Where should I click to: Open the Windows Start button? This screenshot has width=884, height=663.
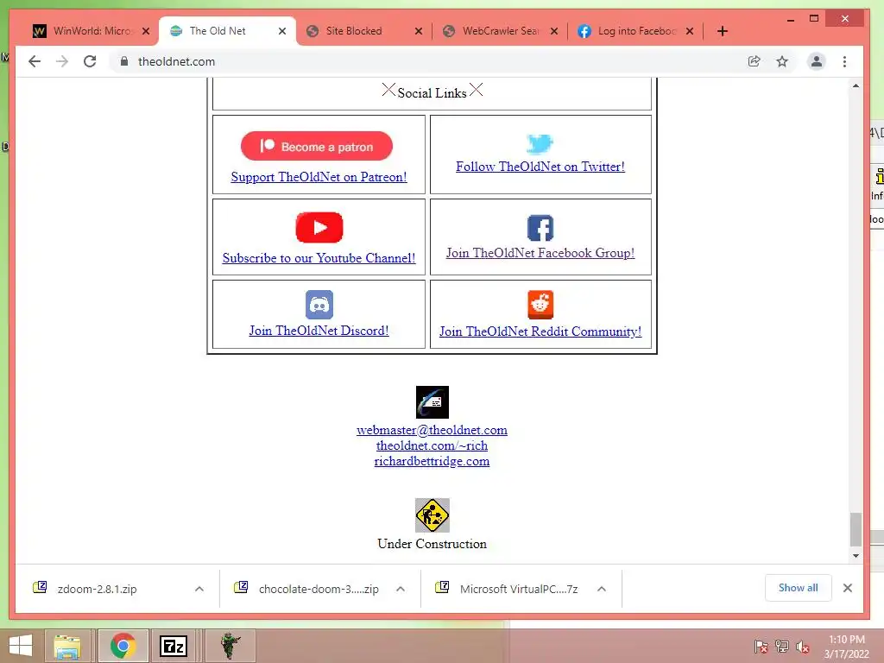(x=21, y=646)
